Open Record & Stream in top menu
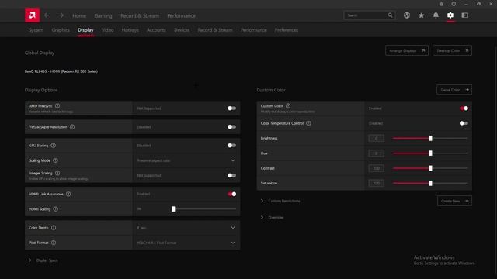The height and width of the screenshot is (279, 497). (140, 15)
